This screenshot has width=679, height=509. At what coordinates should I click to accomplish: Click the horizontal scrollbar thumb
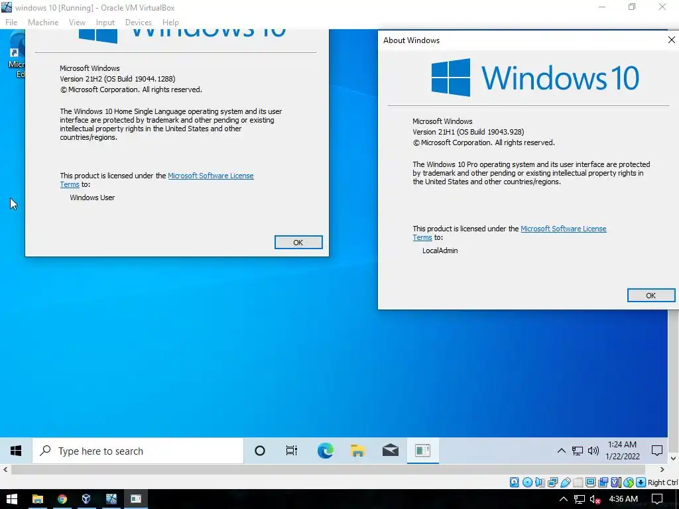[x=328, y=469]
